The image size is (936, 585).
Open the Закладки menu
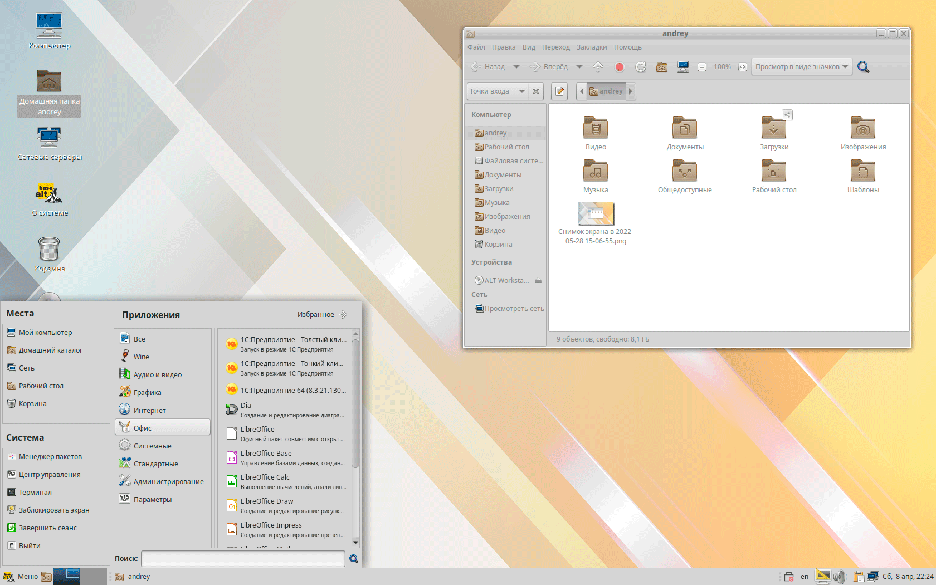click(x=592, y=47)
